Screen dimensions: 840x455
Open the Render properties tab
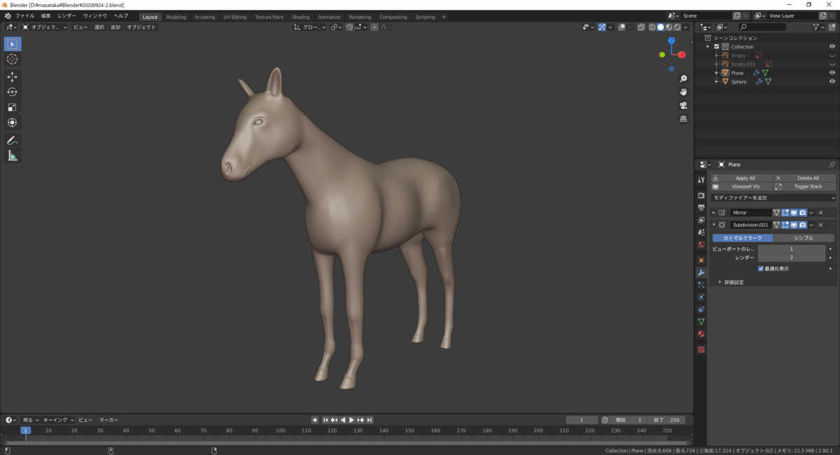701,195
